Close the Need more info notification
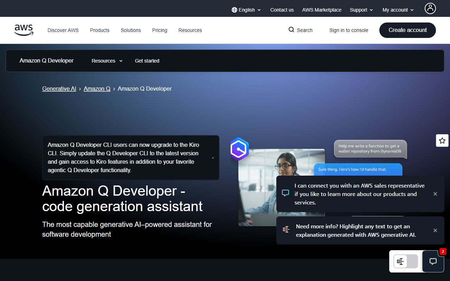Image resolution: width=450 pixels, height=281 pixels. point(435,230)
